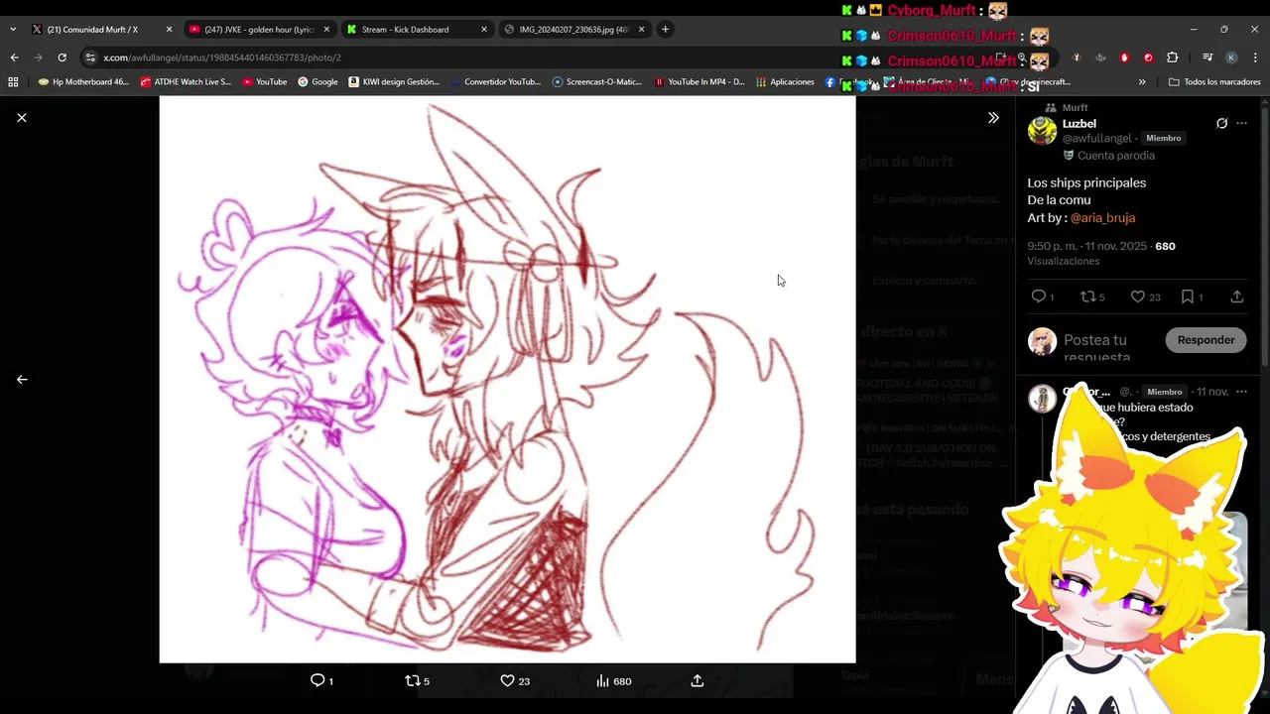Screen dimensions: 1270x714
Task: Click the browser back arrow
Action: [x=14, y=58]
